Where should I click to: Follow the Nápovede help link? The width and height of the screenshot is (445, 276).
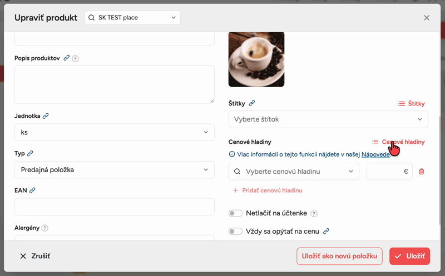tap(375, 154)
